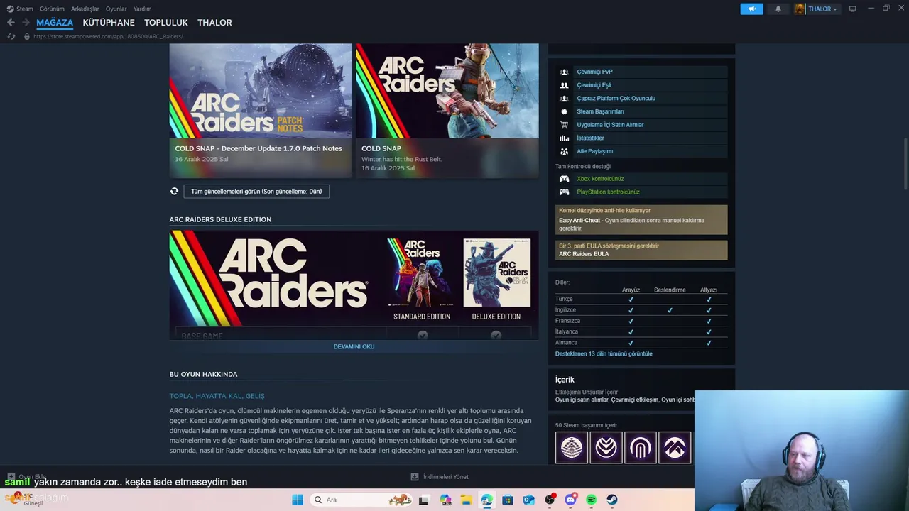
Task: Open the Steam menu
Action: (x=20, y=9)
